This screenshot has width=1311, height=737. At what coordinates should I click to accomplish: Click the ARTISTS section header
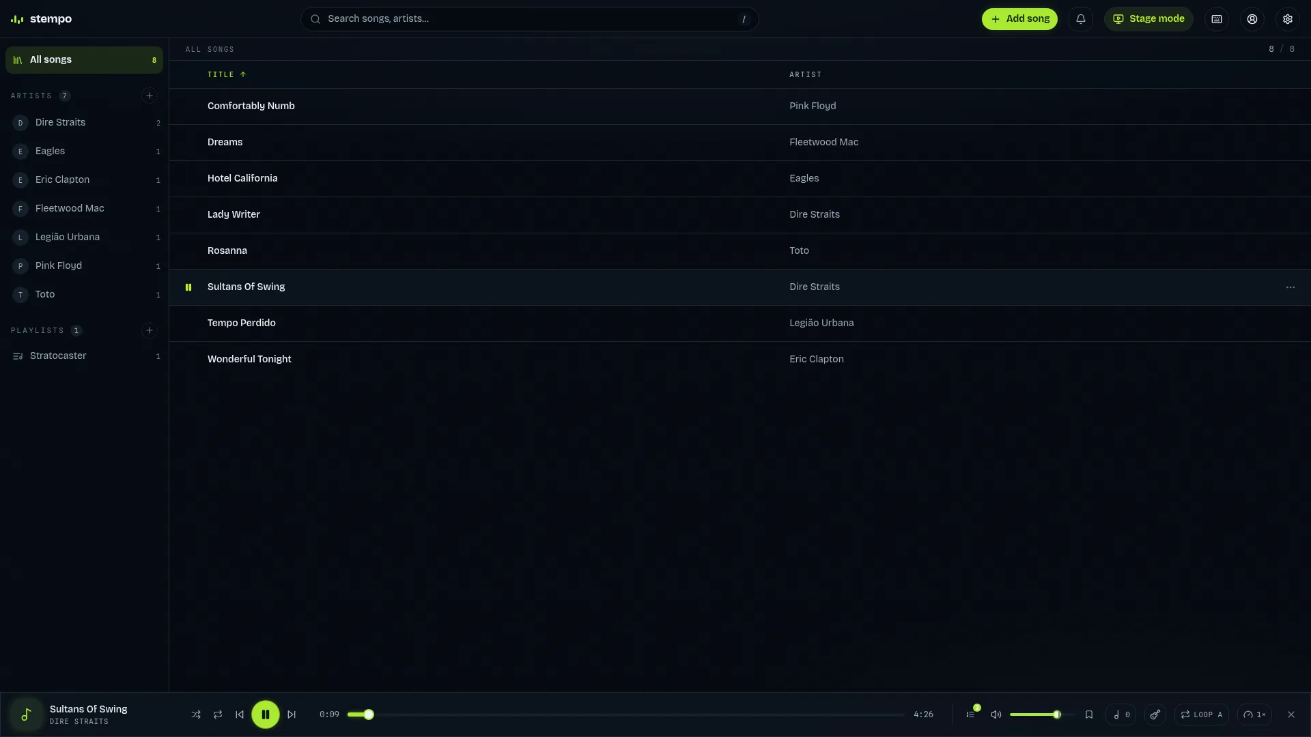coord(31,96)
